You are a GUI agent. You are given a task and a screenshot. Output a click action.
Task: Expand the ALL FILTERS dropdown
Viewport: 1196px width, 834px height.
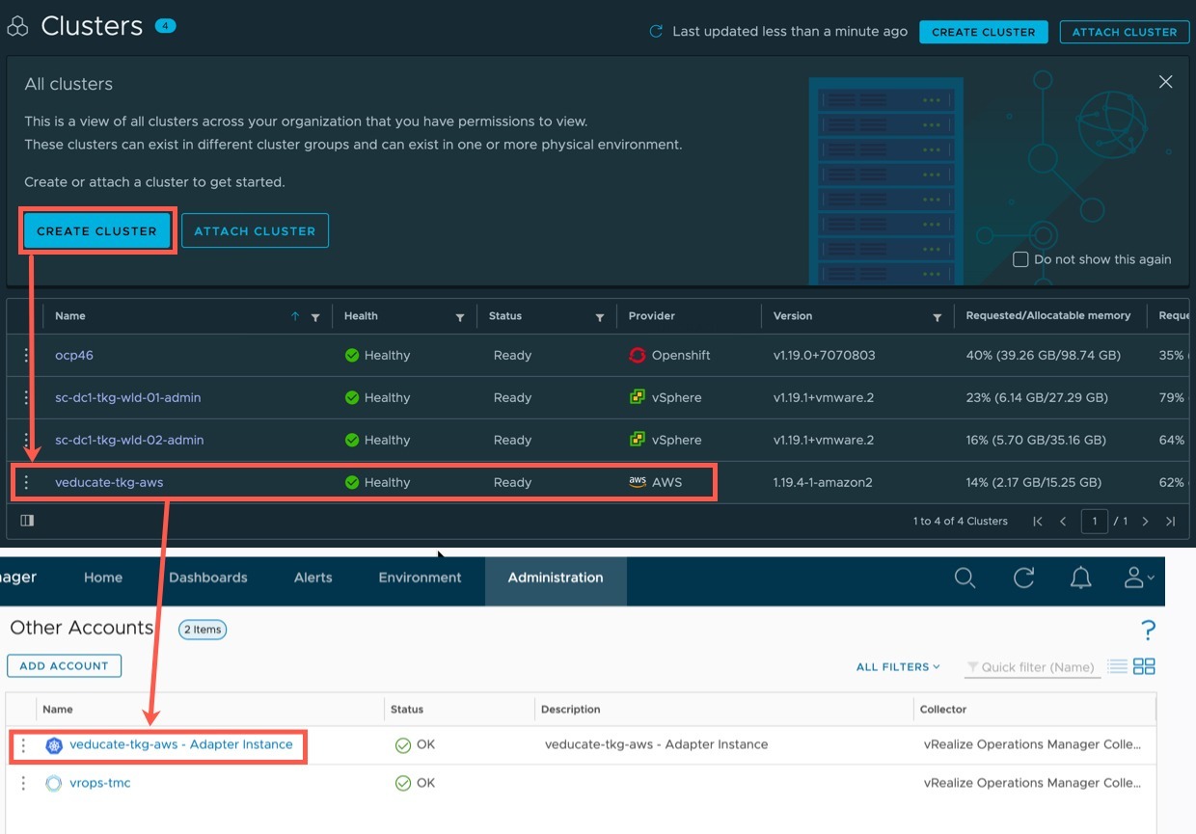point(898,667)
